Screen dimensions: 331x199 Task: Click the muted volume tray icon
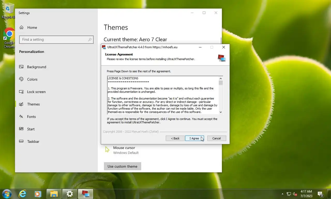295,194
